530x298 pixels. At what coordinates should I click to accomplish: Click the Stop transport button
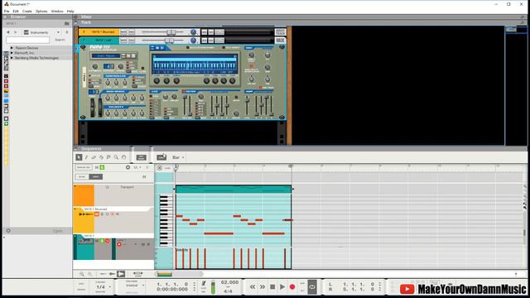click(272, 287)
